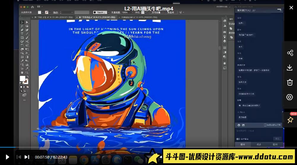Viewport: 297px width, 165px height.
Task: Close the active middle document tab
Action: pos(77,17)
